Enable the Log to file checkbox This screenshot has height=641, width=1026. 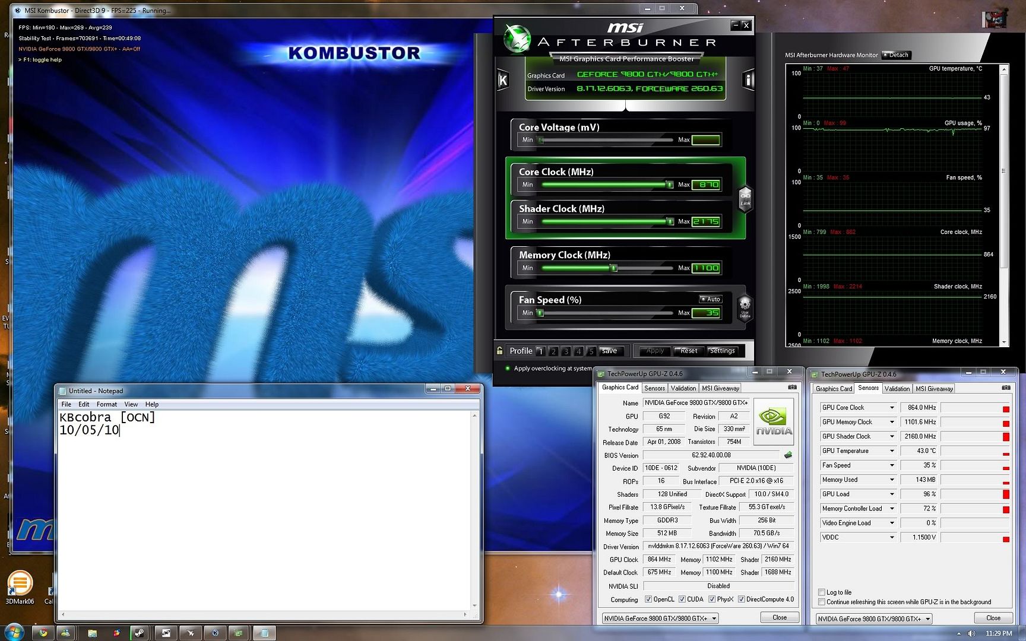(x=822, y=592)
